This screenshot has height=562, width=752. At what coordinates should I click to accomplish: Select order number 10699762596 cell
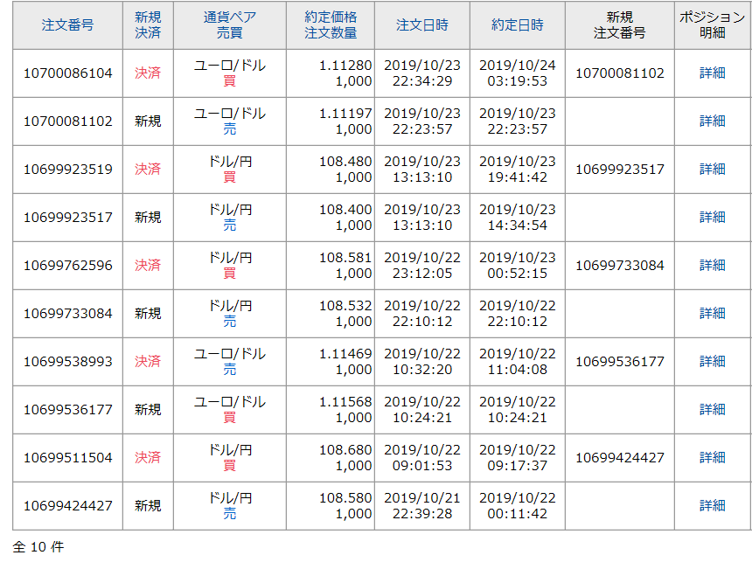click(x=67, y=265)
